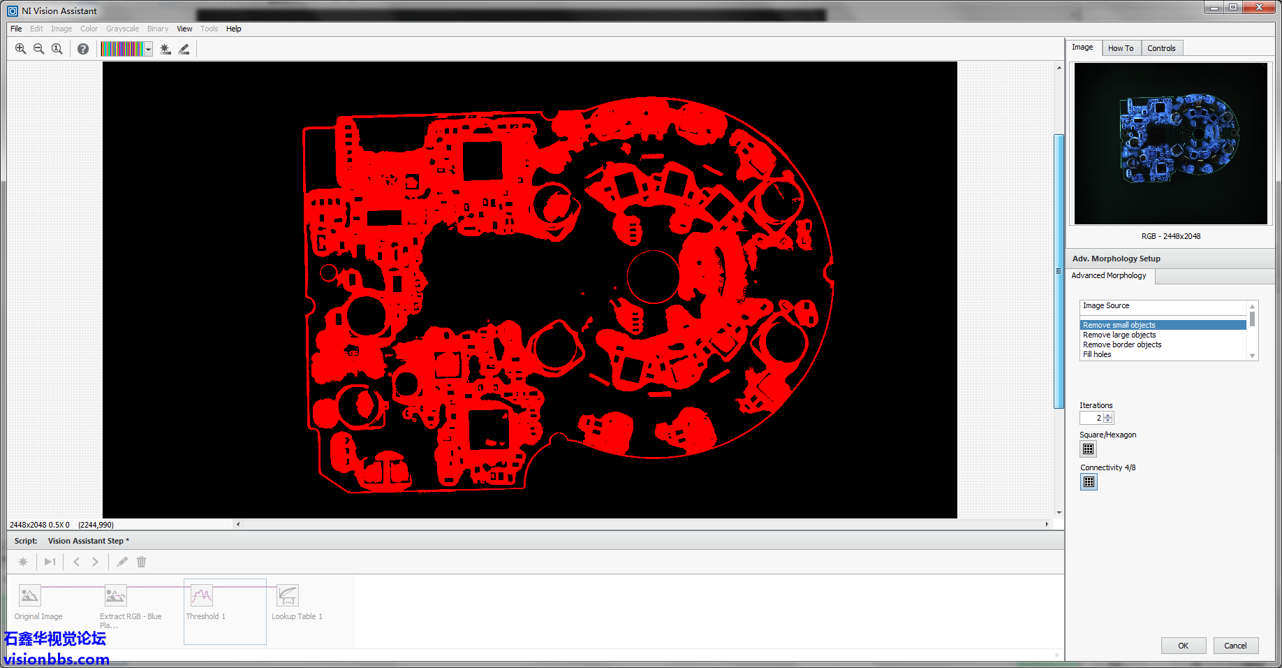1282x668 pixels.
Task: Click the zoom out magnifier icon
Action: 38,49
